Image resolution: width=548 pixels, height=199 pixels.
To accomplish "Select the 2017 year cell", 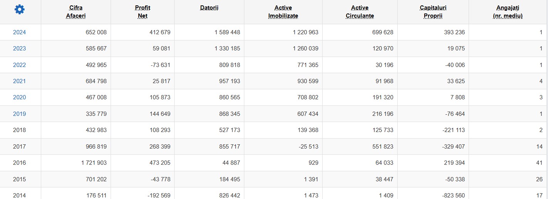I will pyautogui.click(x=20, y=147).
